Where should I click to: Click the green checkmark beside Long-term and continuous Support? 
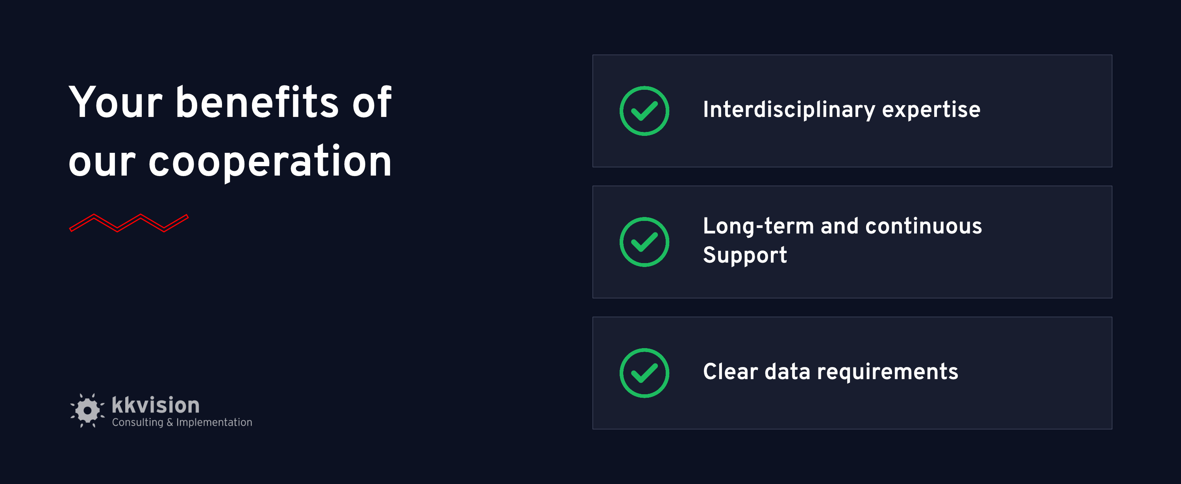click(x=644, y=242)
